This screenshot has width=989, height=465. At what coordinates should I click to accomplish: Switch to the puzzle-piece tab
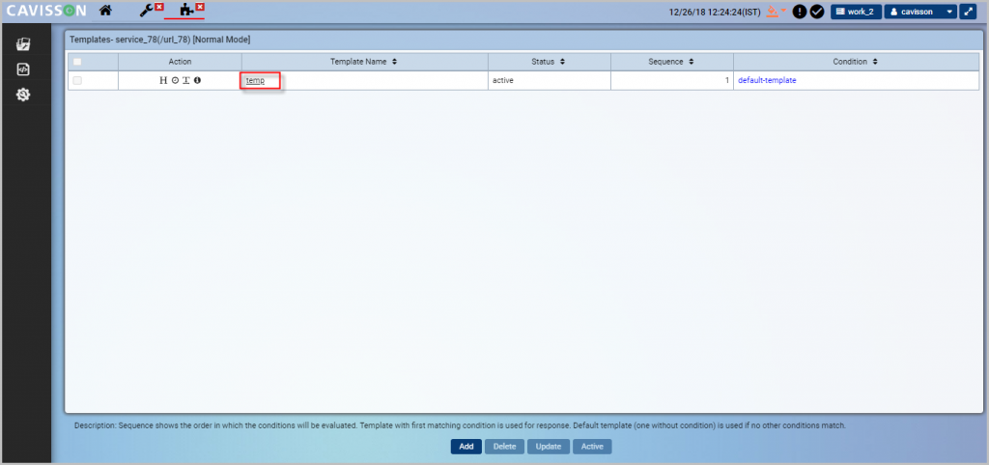186,10
